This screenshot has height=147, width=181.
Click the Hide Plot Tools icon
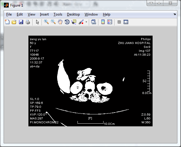point(119,22)
